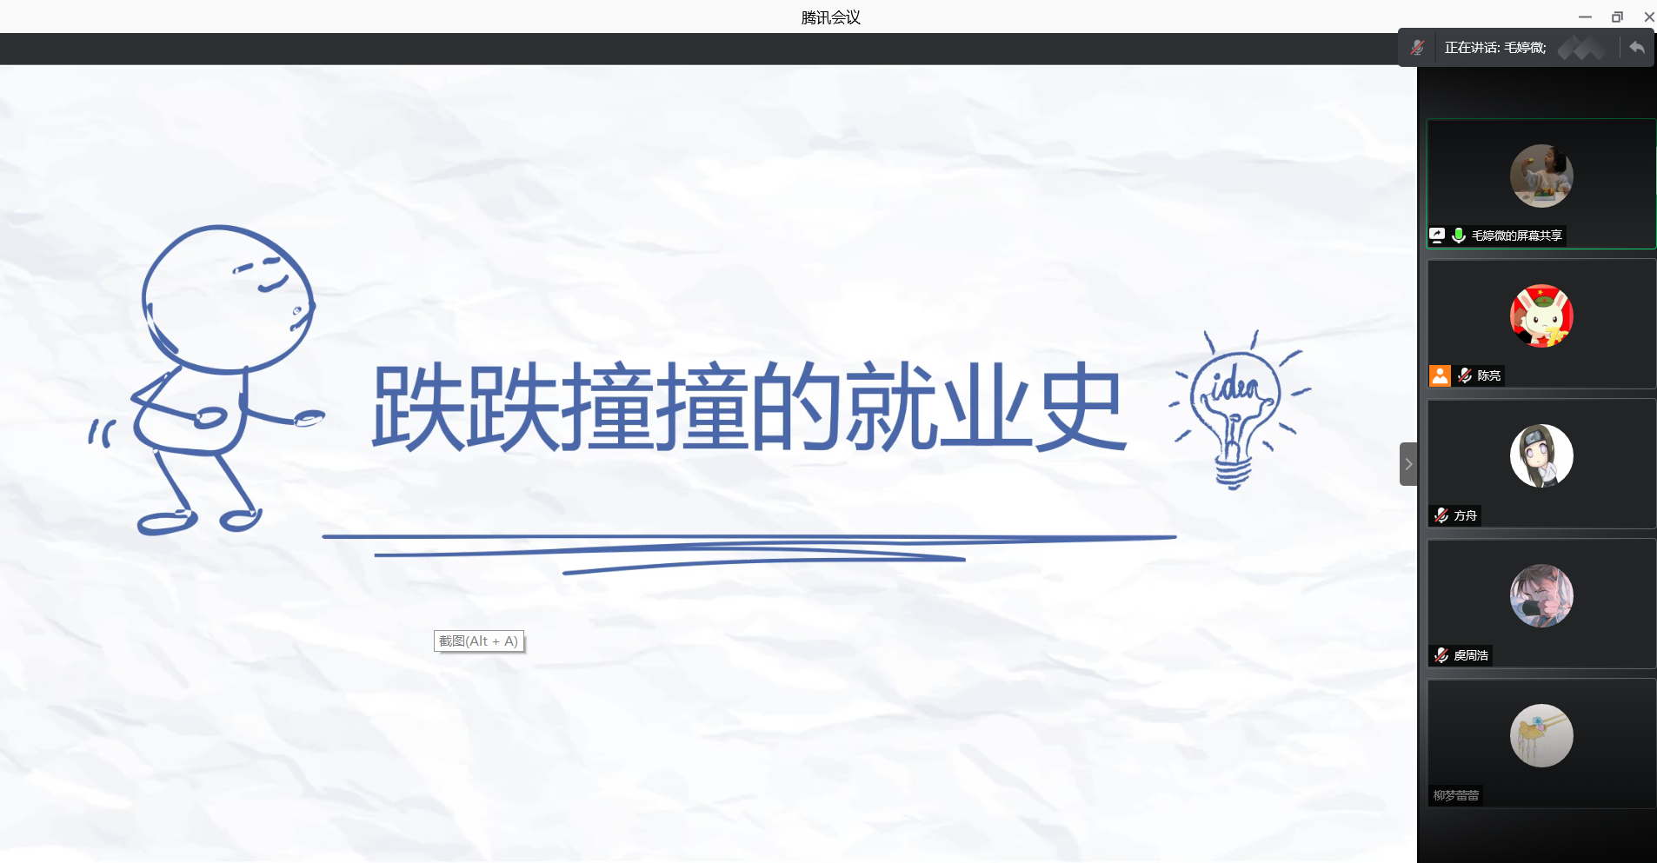Image resolution: width=1657 pixels, height=863 pixels.
Task: Select 毛婷微's avatar thumbnail
Action: (x=1541, y=176)
